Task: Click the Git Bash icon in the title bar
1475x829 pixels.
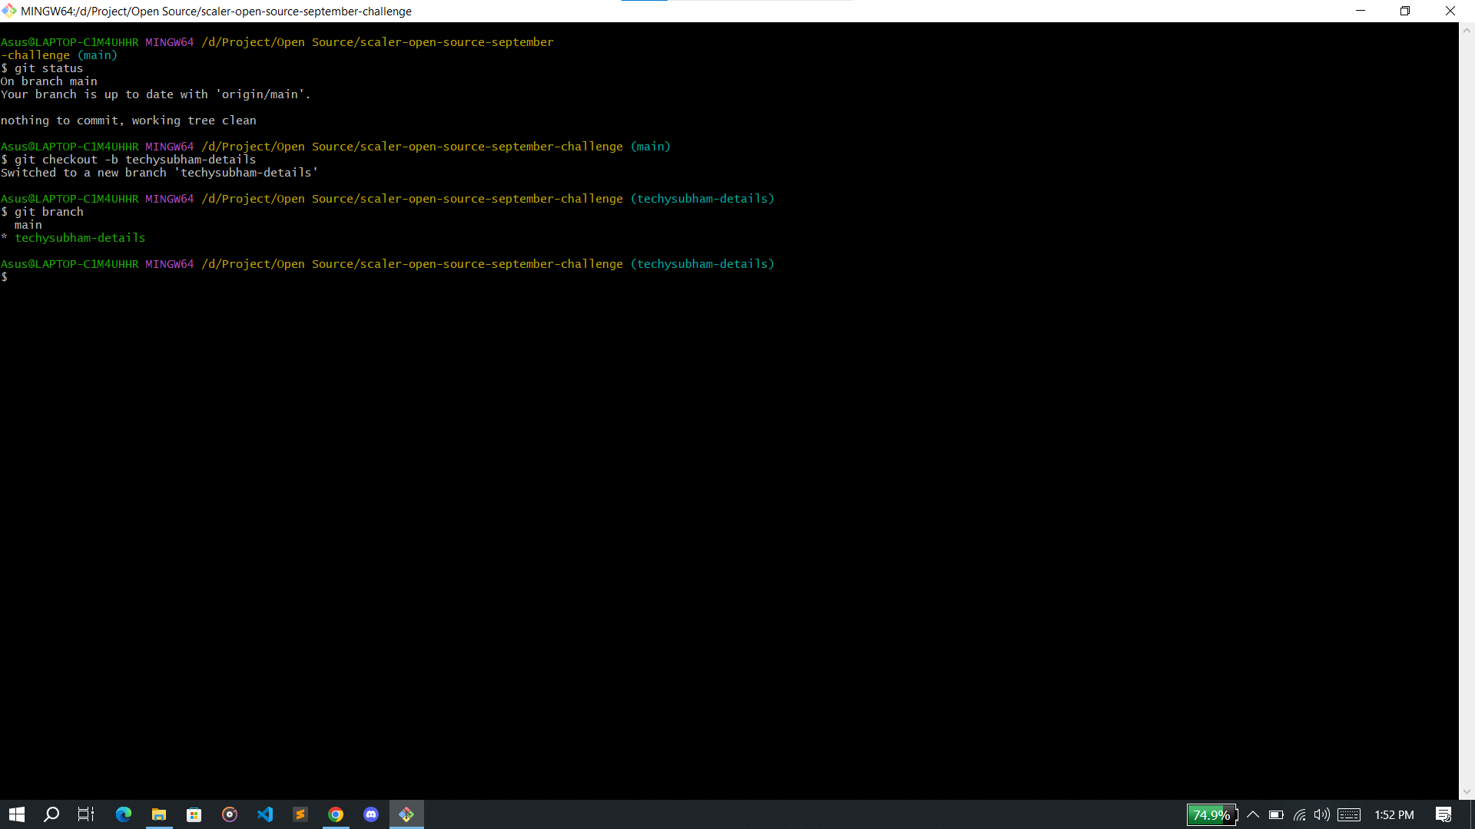Action: 9,11
